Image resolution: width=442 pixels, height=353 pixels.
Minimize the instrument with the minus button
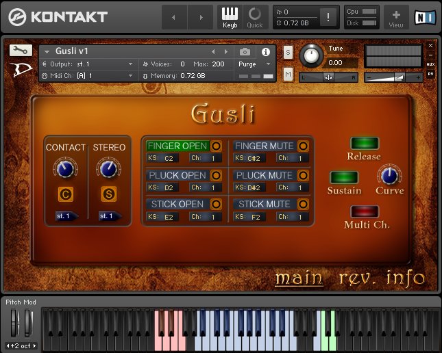tap(430, 55)
